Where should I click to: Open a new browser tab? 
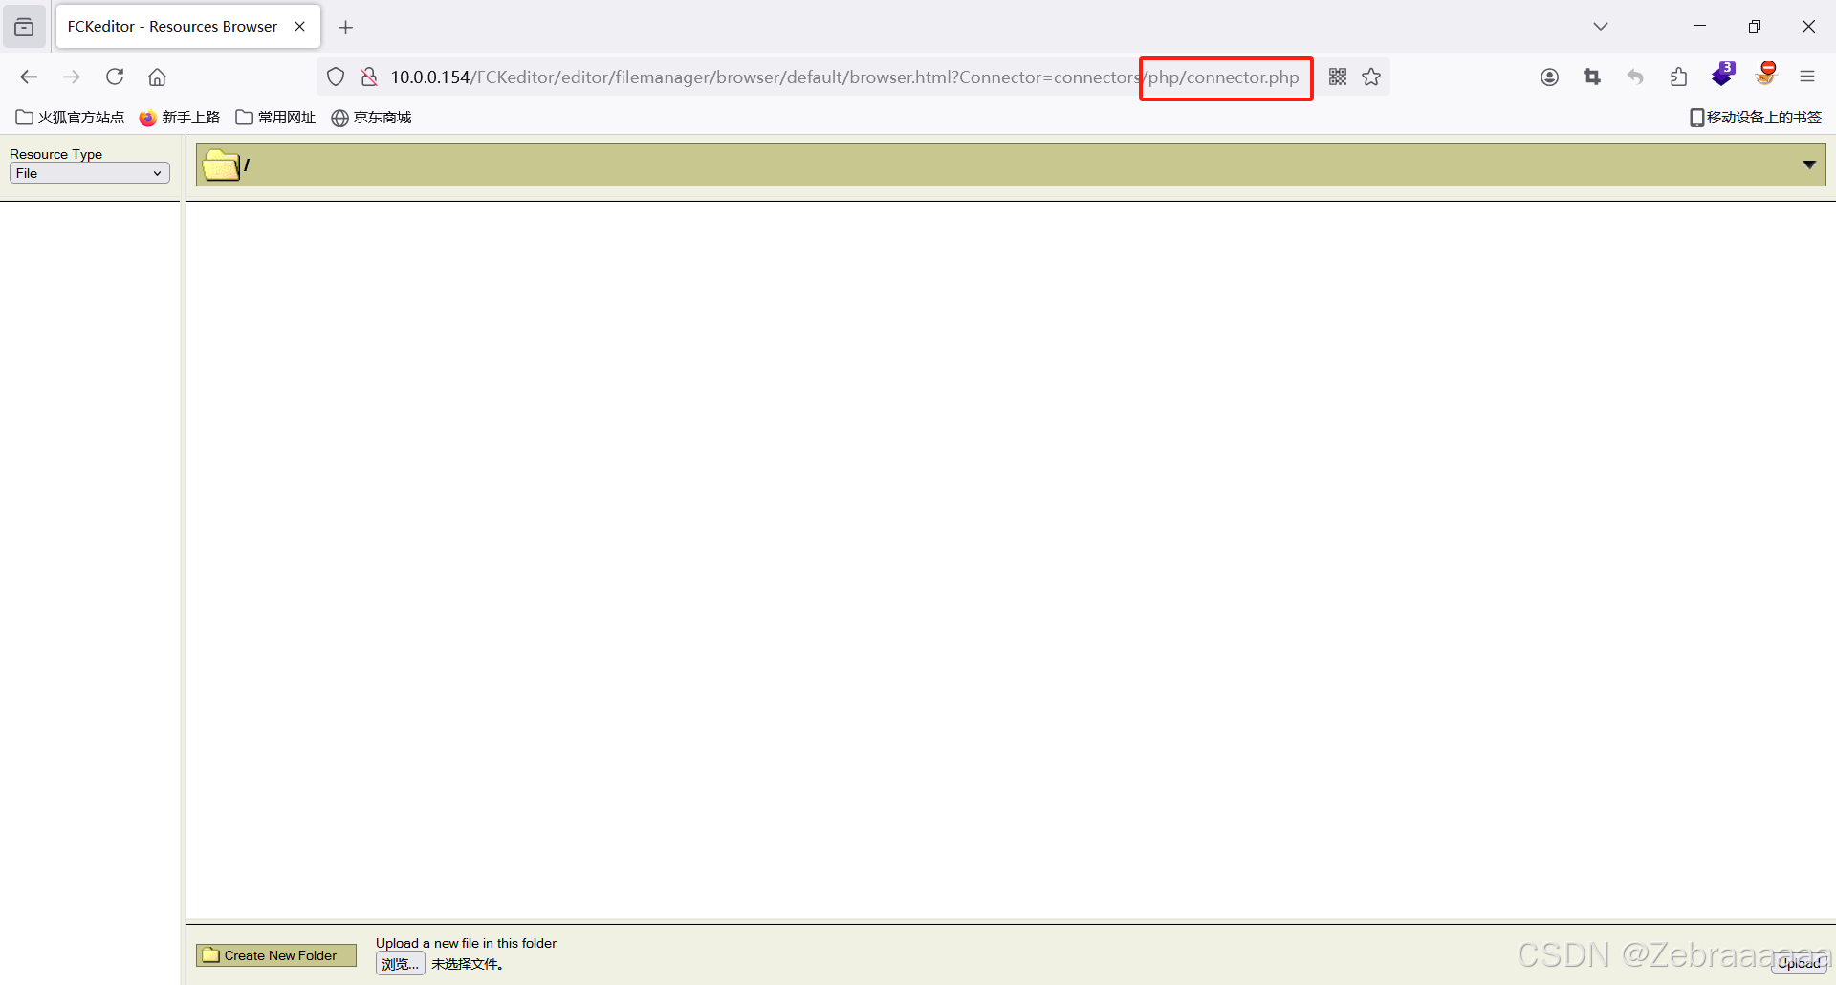(346, 28)
